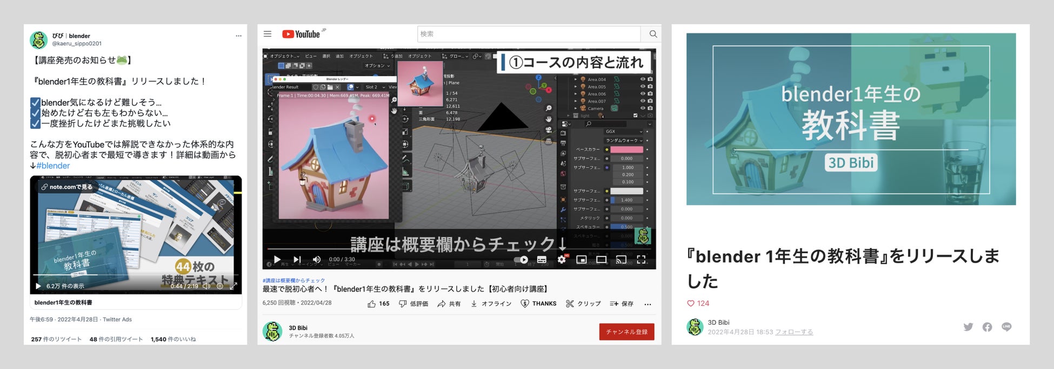
Task: Click 3D Bibi channel avatar on YouTube
Action: pyautogui.click(x=272, y=331)
